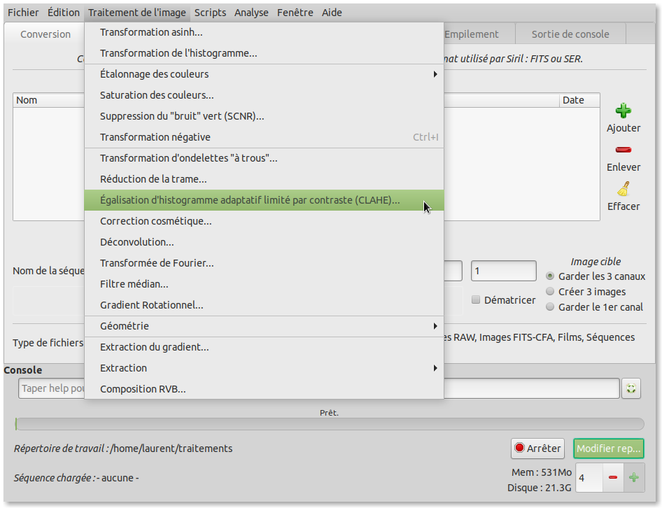662x508 pixels.
Task: Click the green icon beside console input
Action: click(631, 388)
